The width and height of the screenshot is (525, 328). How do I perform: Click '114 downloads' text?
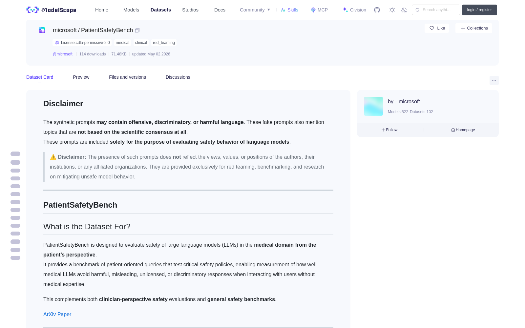click(x=93, y=54)
